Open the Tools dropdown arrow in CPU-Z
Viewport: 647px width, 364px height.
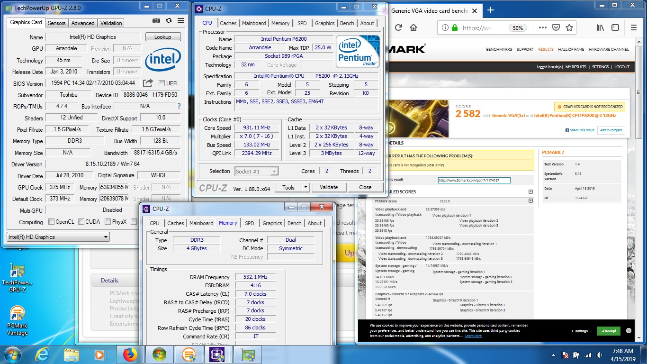pos(306,187)
